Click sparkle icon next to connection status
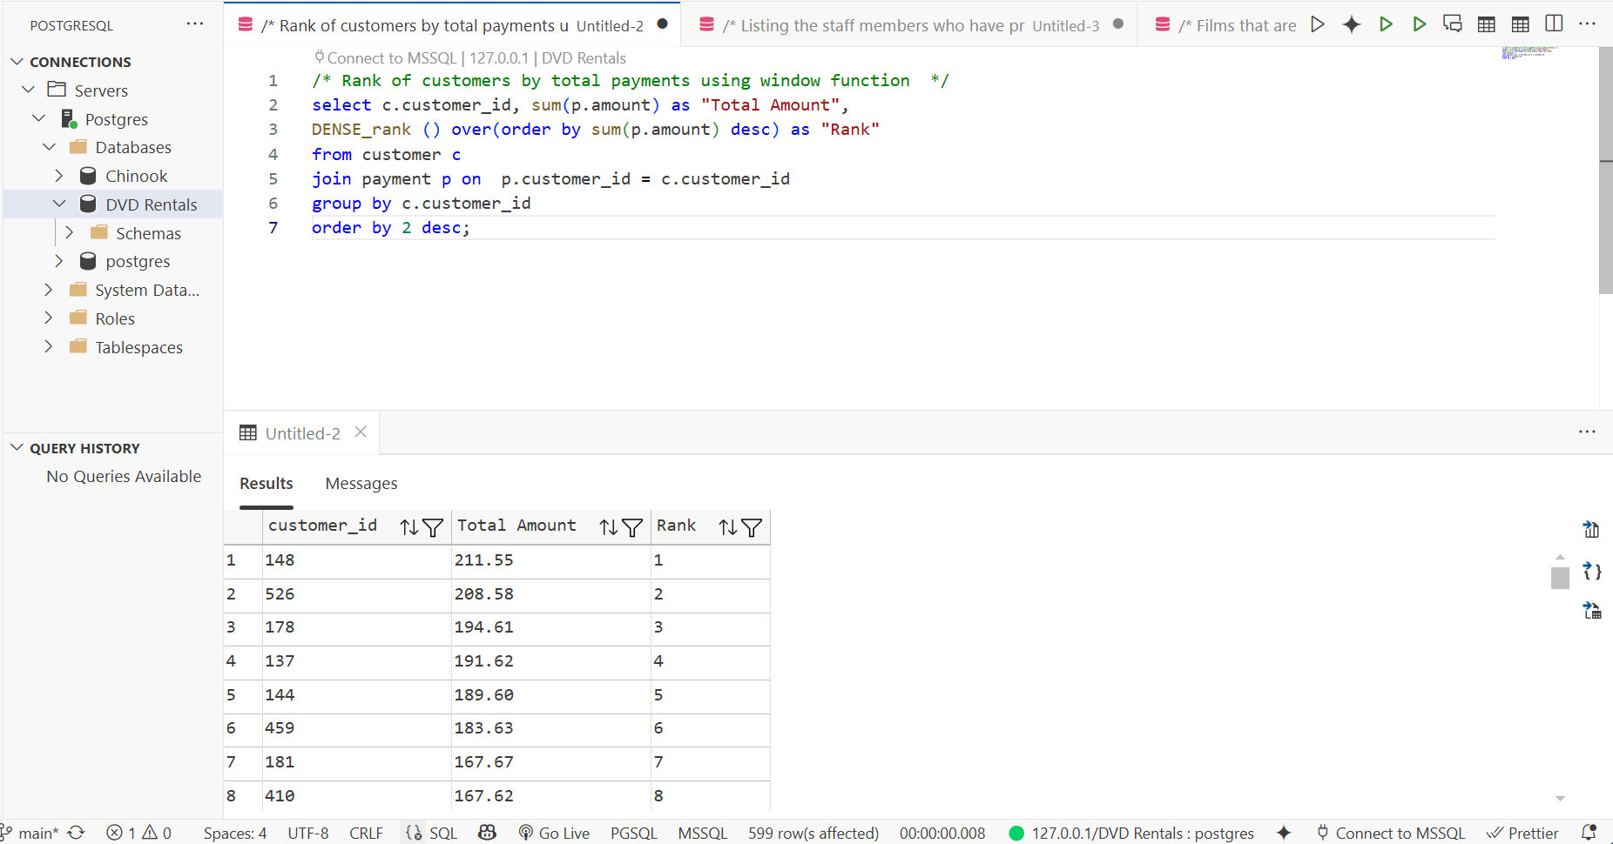The width and height of the screenshot is (1613, 844). [x=1284, y=833]
